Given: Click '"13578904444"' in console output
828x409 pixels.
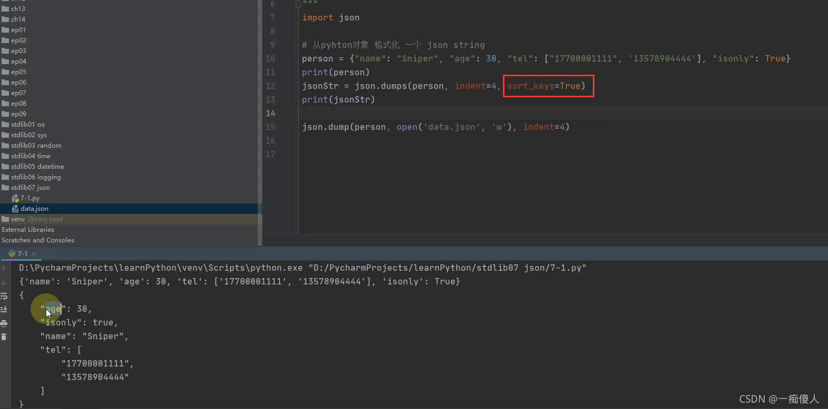Looking at the screenshot, I should (x=95, y=377).
